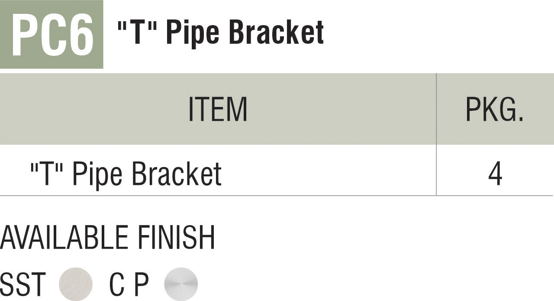554x301 pixels.
Task: Click the C P finish text label
Action: click(x=129, y=285)
